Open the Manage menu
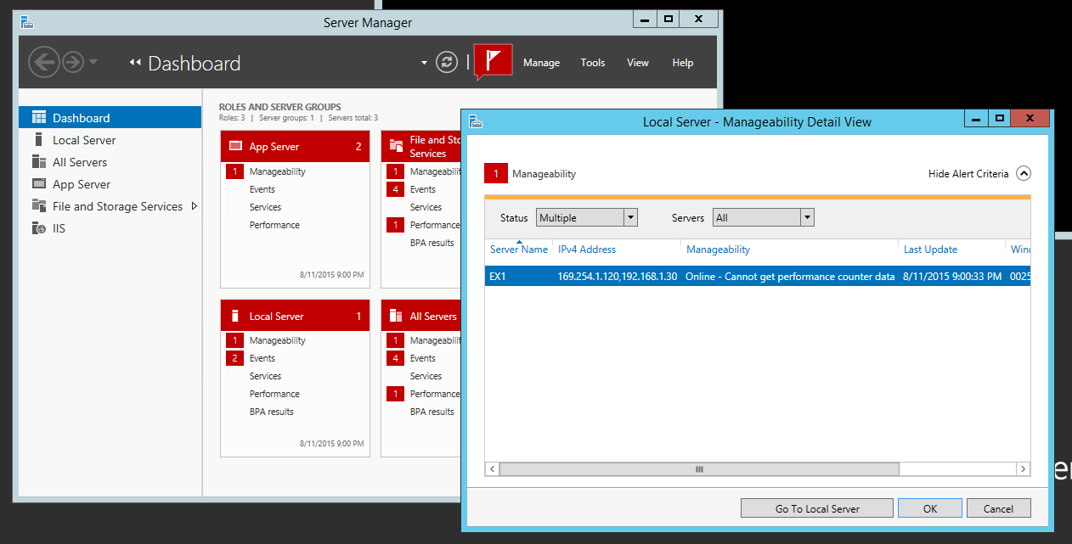 (x=541, y=62)
